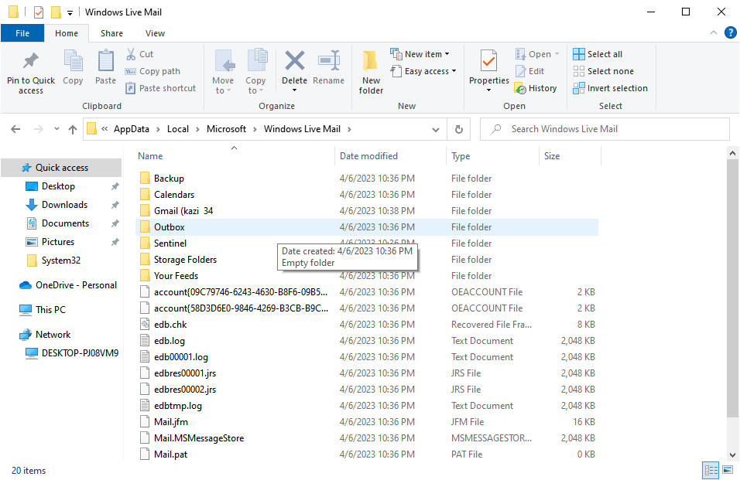Sort by the Name column header
Viewport: 740px width, 480px height.
point(235,156)
